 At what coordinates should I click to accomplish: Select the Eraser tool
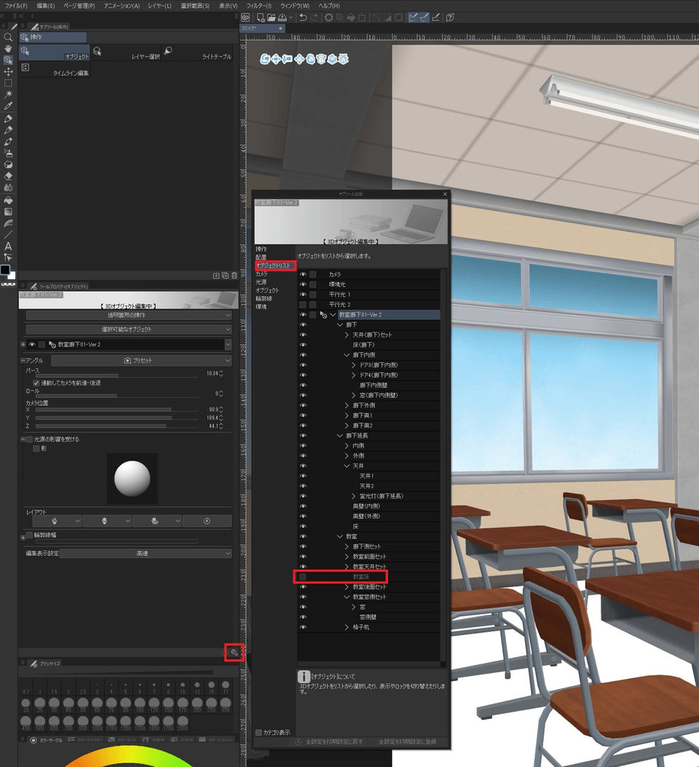tap(8, 176)
